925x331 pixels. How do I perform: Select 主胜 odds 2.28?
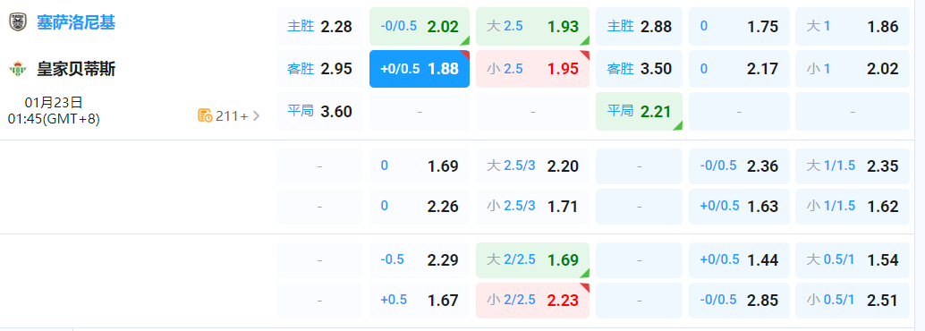[319, 26]
